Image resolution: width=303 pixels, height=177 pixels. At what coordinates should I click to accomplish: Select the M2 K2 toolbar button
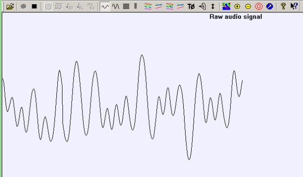91,7
